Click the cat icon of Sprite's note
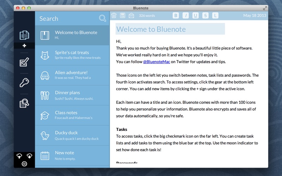 point(45,55)
